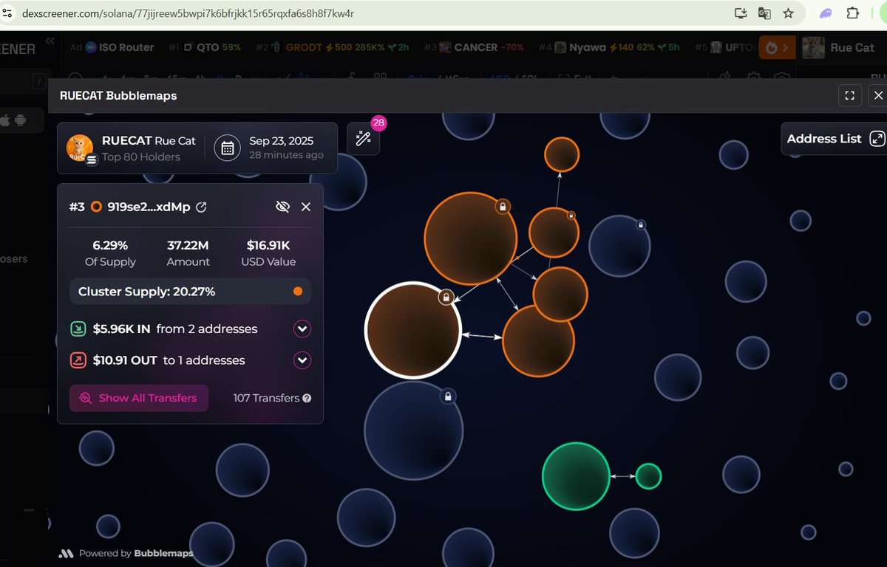Click the 107 Transfers help question mark
The image size is (887, 567).
[307, 398]
